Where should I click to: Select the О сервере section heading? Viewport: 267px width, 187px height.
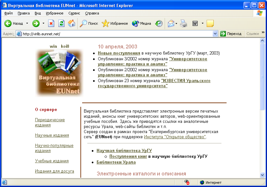[x=46, y=110]
